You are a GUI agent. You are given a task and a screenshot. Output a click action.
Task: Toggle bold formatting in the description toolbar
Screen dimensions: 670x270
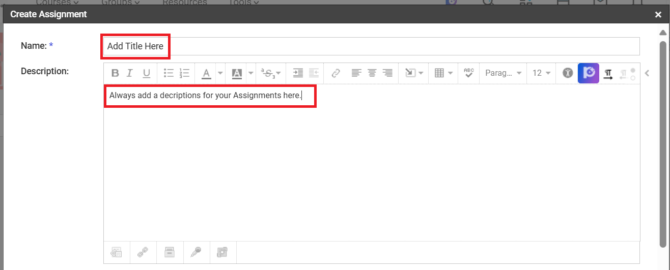115,73
